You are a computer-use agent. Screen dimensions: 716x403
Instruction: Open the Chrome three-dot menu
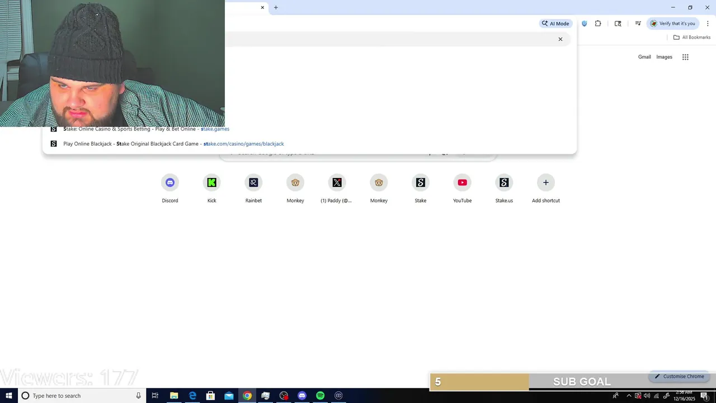(x=708, y=24)
